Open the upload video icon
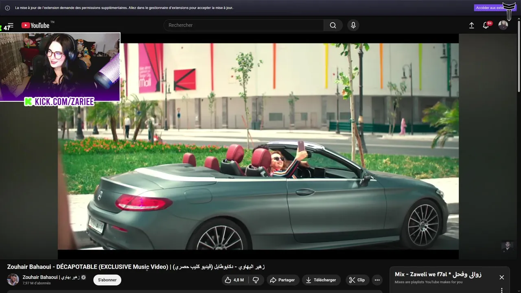The image size is (521, 293). click(x=471, y=25)
